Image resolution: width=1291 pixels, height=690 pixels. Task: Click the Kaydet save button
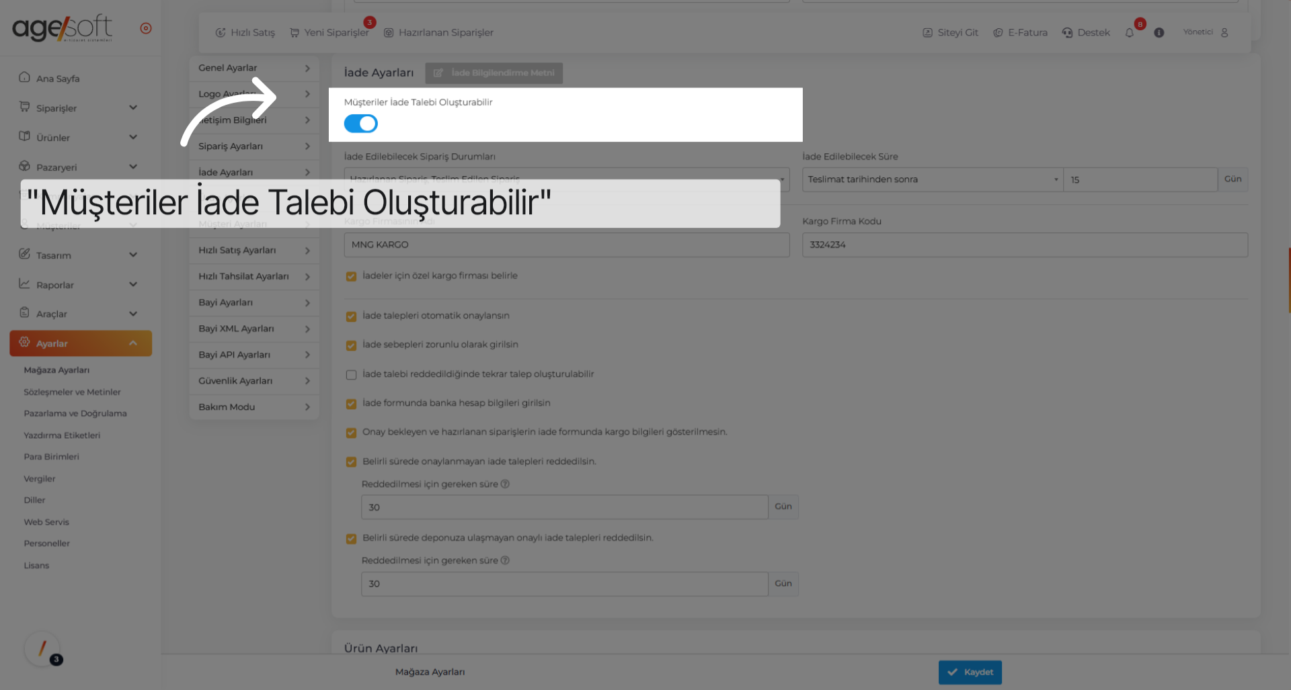coord(970,672)
